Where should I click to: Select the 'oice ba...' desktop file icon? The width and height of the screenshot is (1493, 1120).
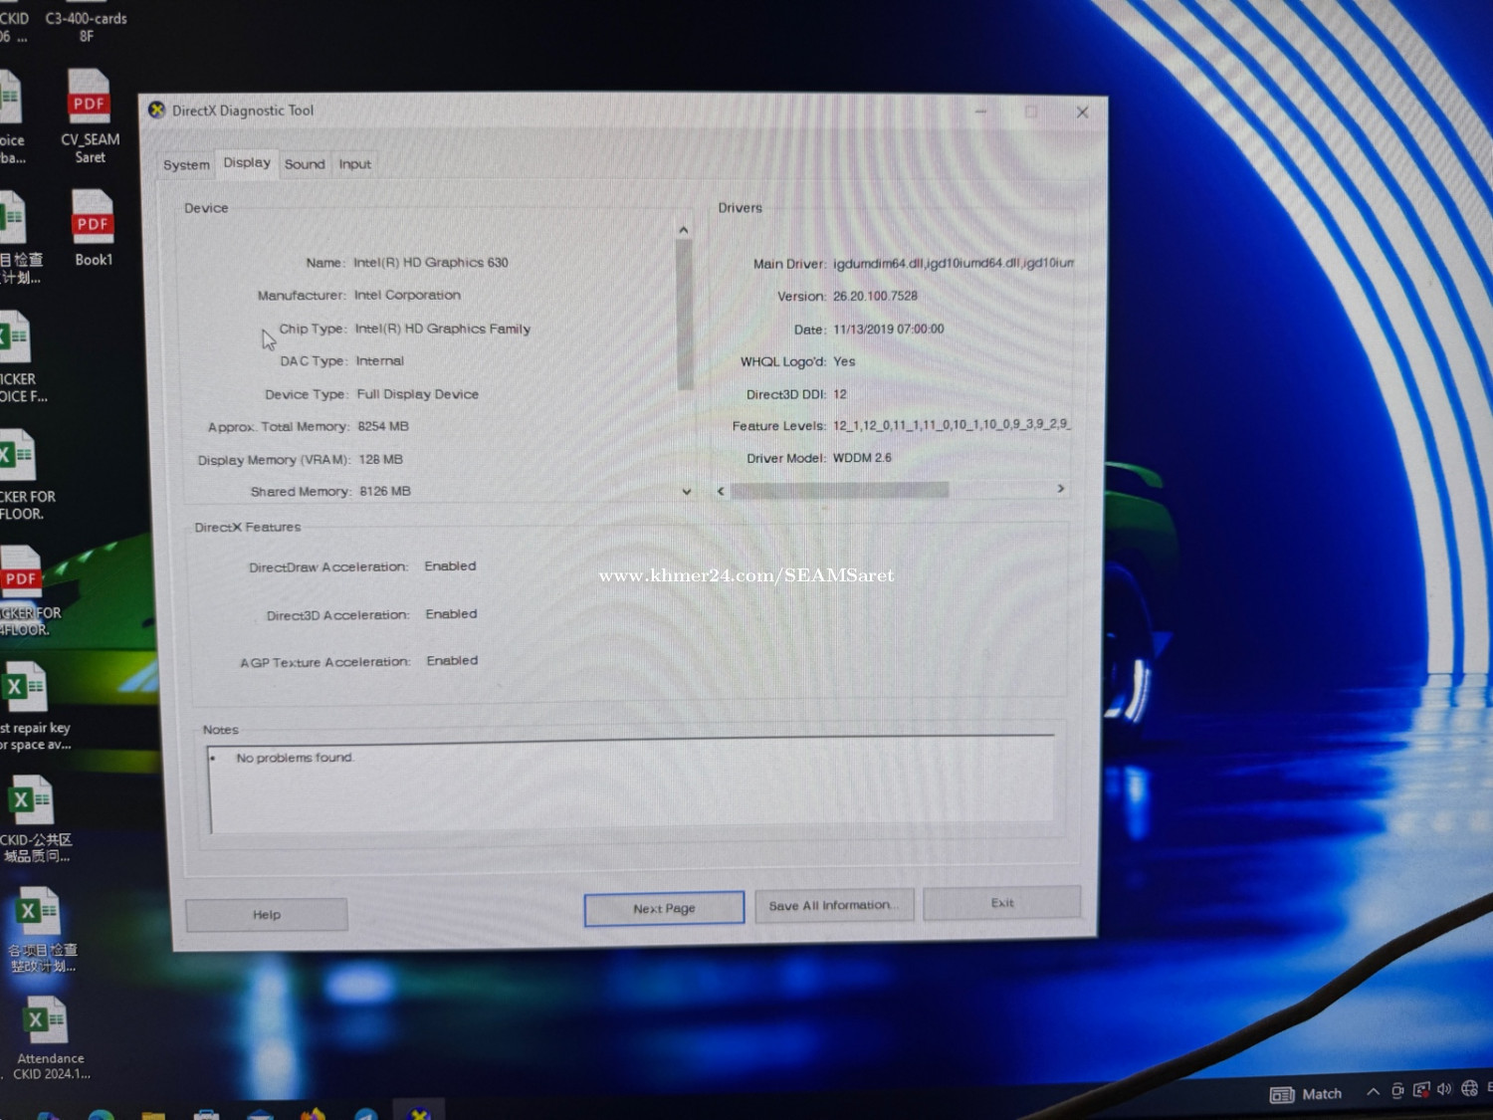[x=12, y=117]
